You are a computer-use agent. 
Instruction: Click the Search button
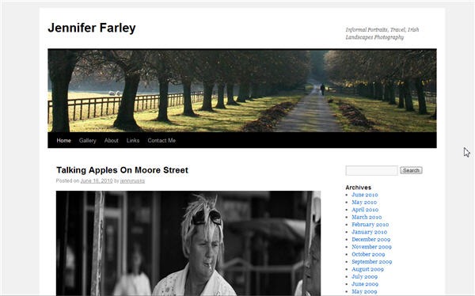coord(411,171)
